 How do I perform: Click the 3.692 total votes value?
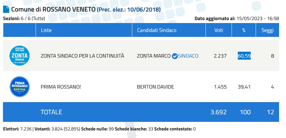pos(219,112)
